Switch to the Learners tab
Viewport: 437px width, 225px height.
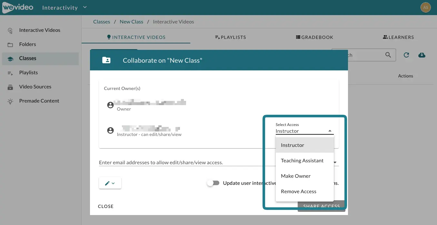point(398,37)
